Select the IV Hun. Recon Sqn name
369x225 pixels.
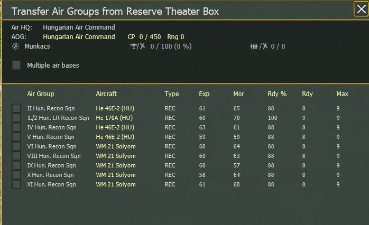[x=52, y=127]
